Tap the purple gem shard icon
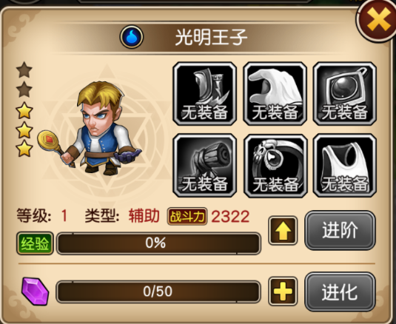The height and width of the screenshot is (324, 396). [x=35, y=291]
